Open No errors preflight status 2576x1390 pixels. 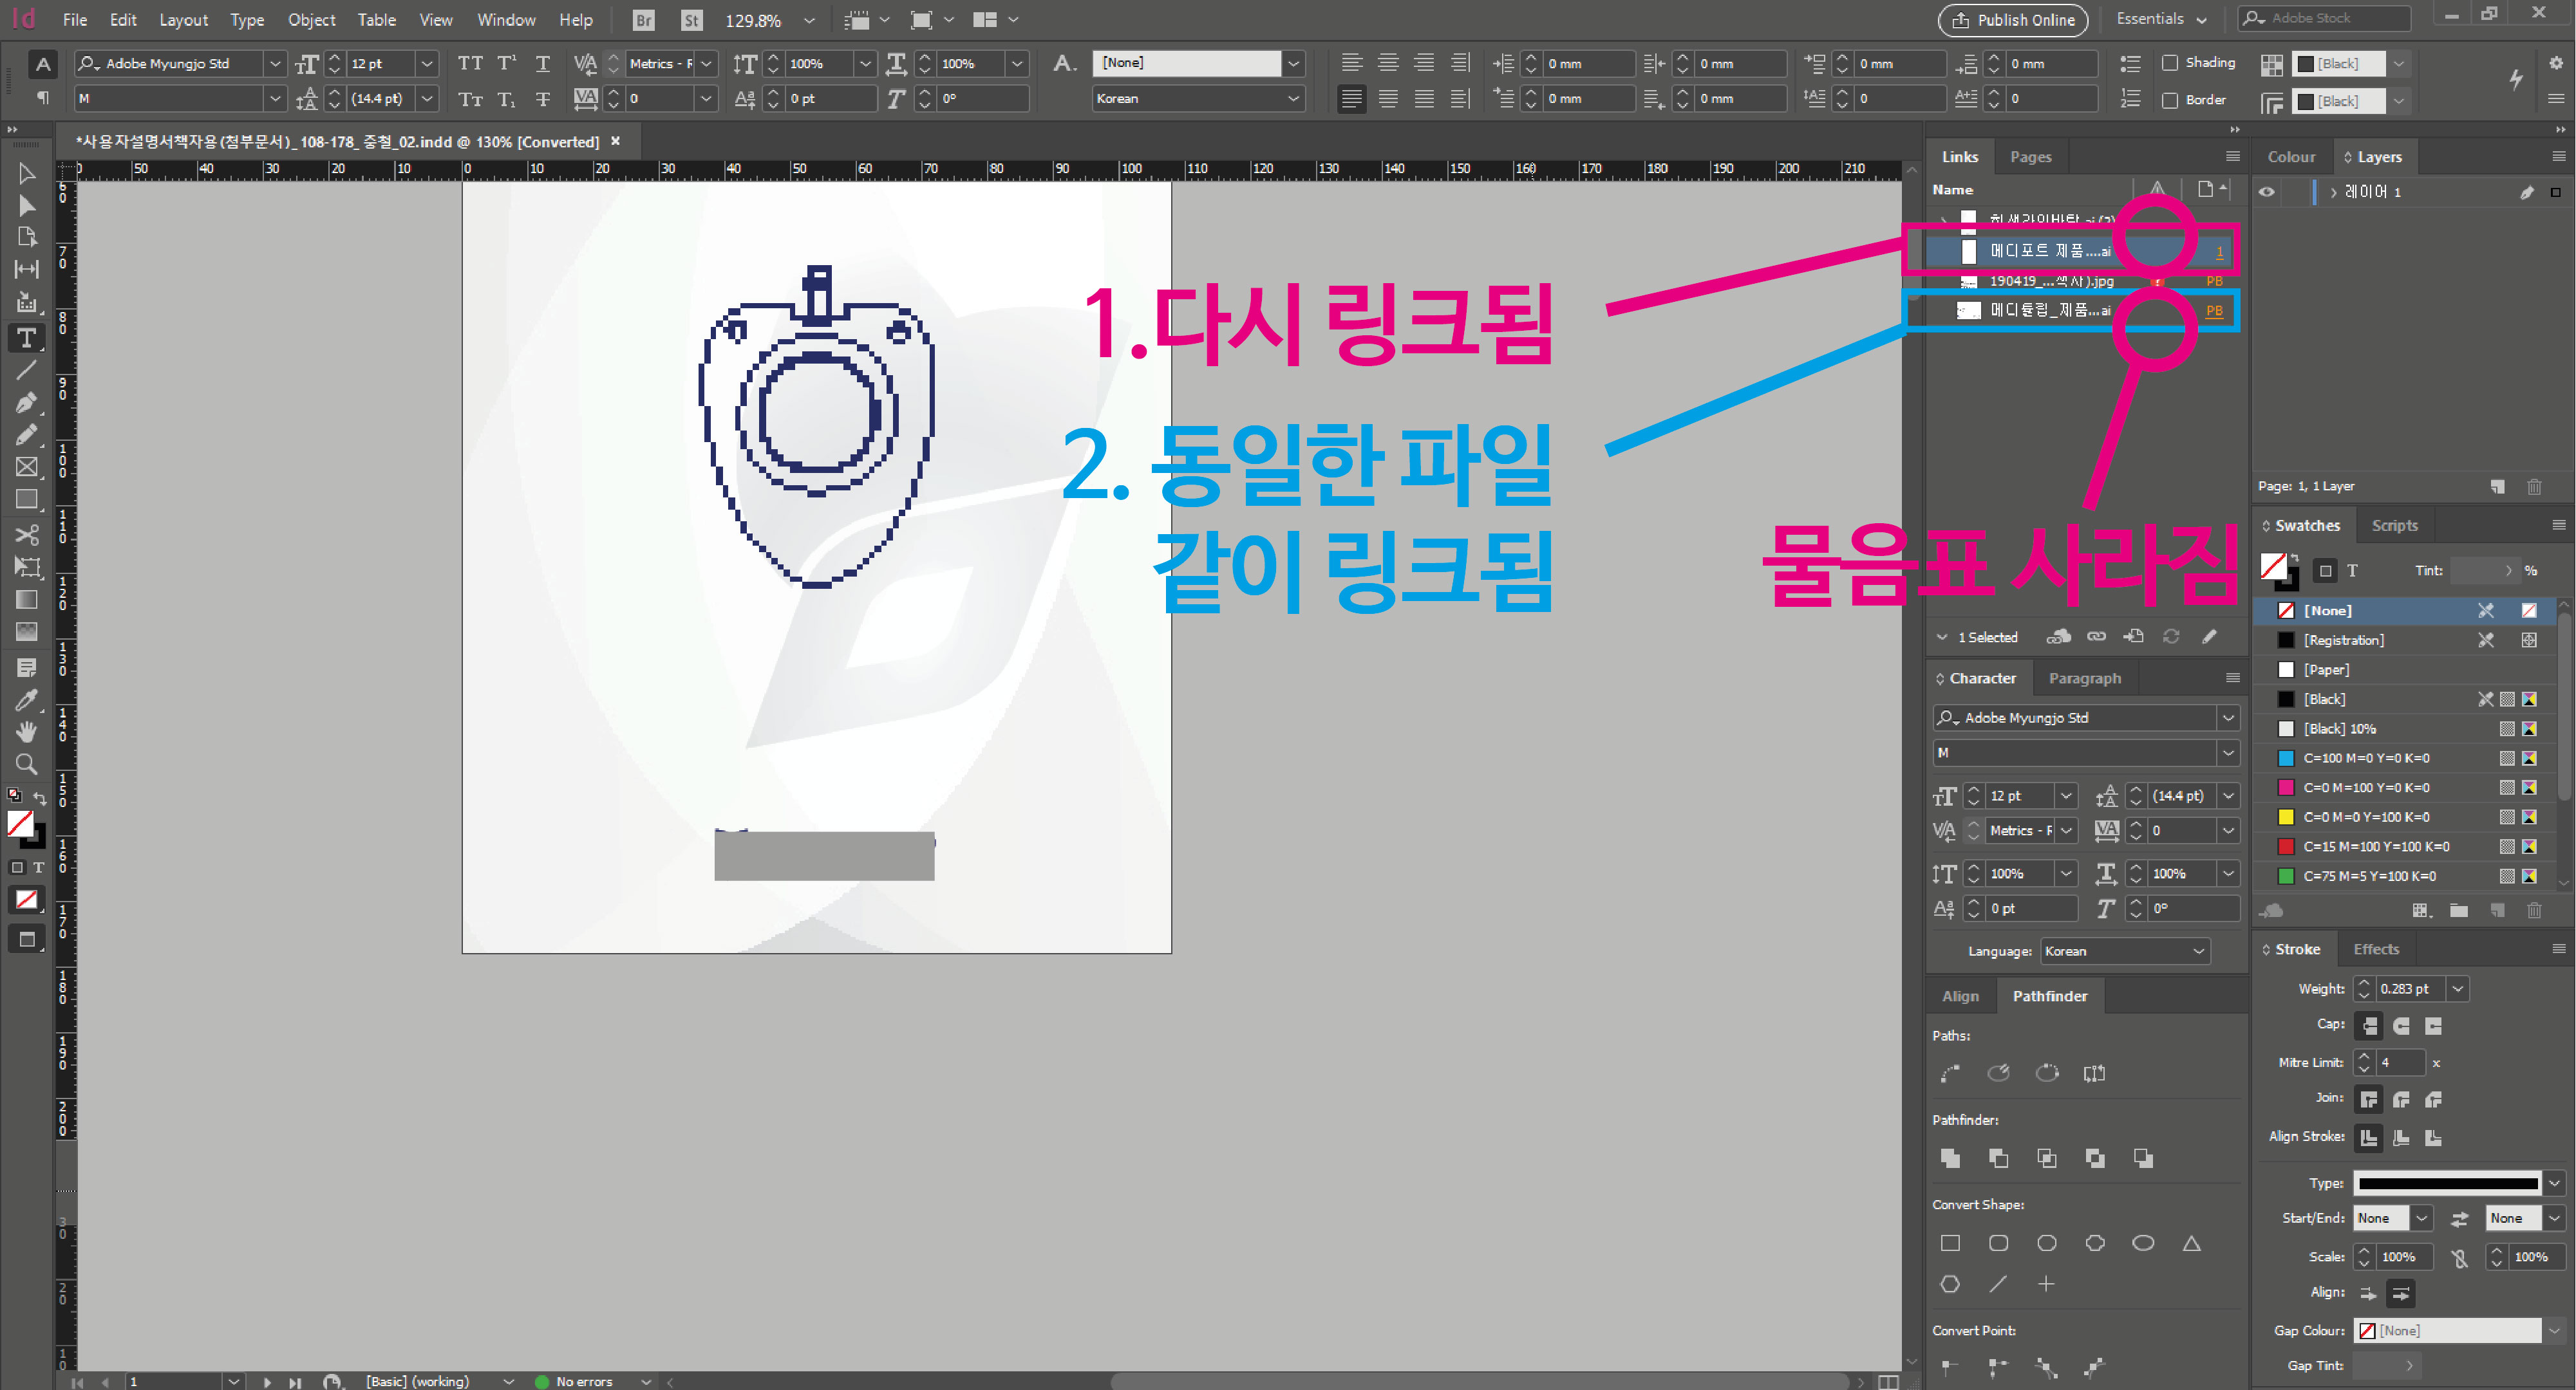(584, 1381)
